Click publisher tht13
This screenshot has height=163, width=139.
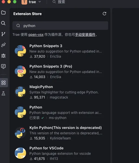coord(54,159)
